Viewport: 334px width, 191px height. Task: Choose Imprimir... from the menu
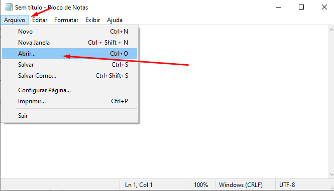click(69, 101)
